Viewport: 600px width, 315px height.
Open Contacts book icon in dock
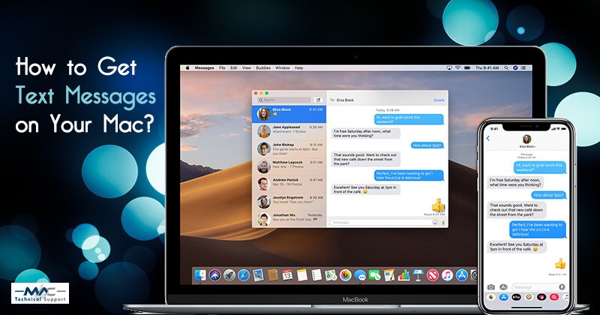click(x=273, y=274)
